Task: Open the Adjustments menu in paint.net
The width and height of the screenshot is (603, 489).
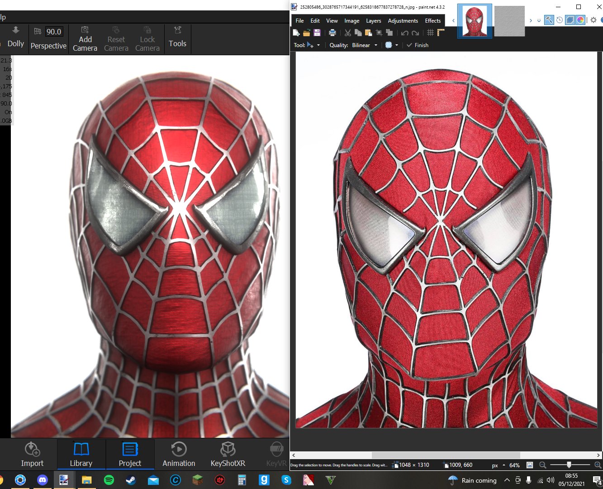Action: point(403,20)
